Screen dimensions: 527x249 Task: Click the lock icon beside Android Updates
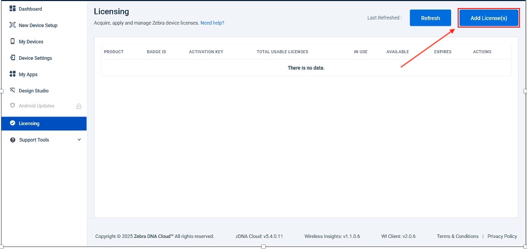tap(78, 106)
